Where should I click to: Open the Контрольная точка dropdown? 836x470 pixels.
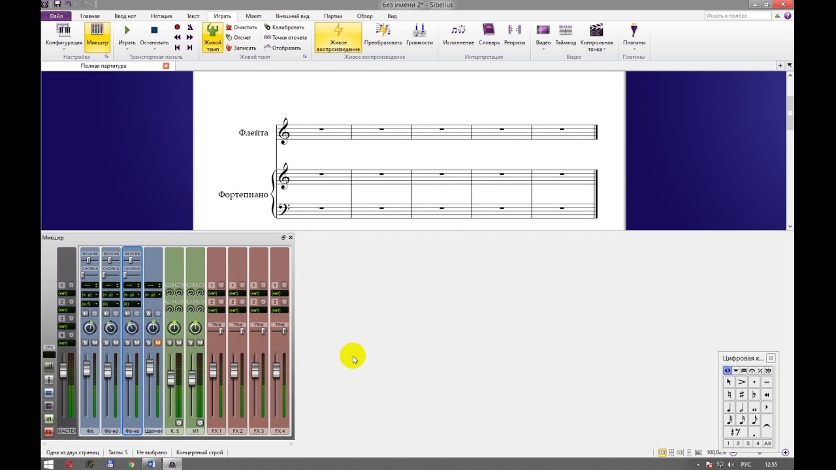596,37
